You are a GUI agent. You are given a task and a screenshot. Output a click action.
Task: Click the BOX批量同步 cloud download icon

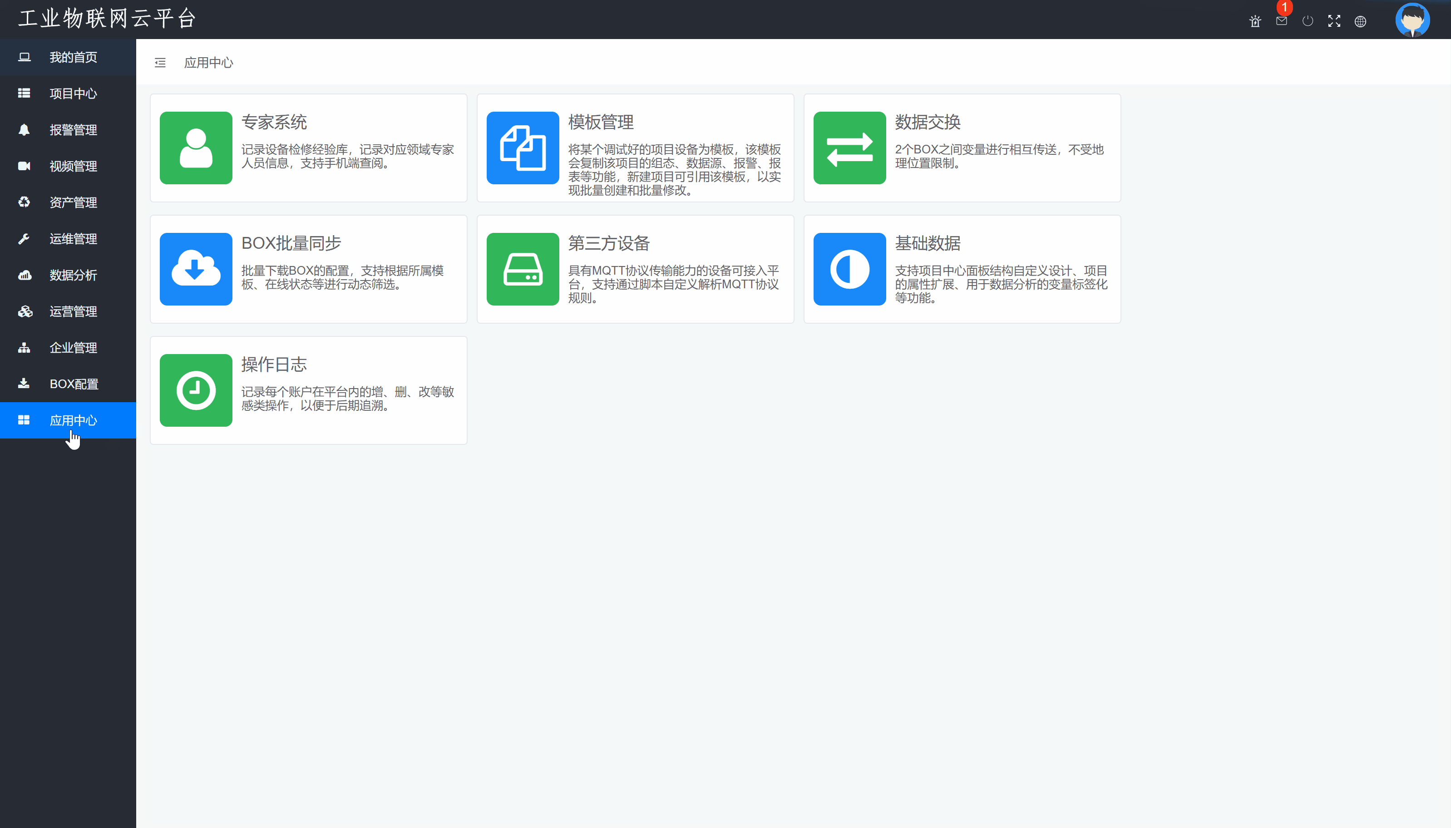196,269
